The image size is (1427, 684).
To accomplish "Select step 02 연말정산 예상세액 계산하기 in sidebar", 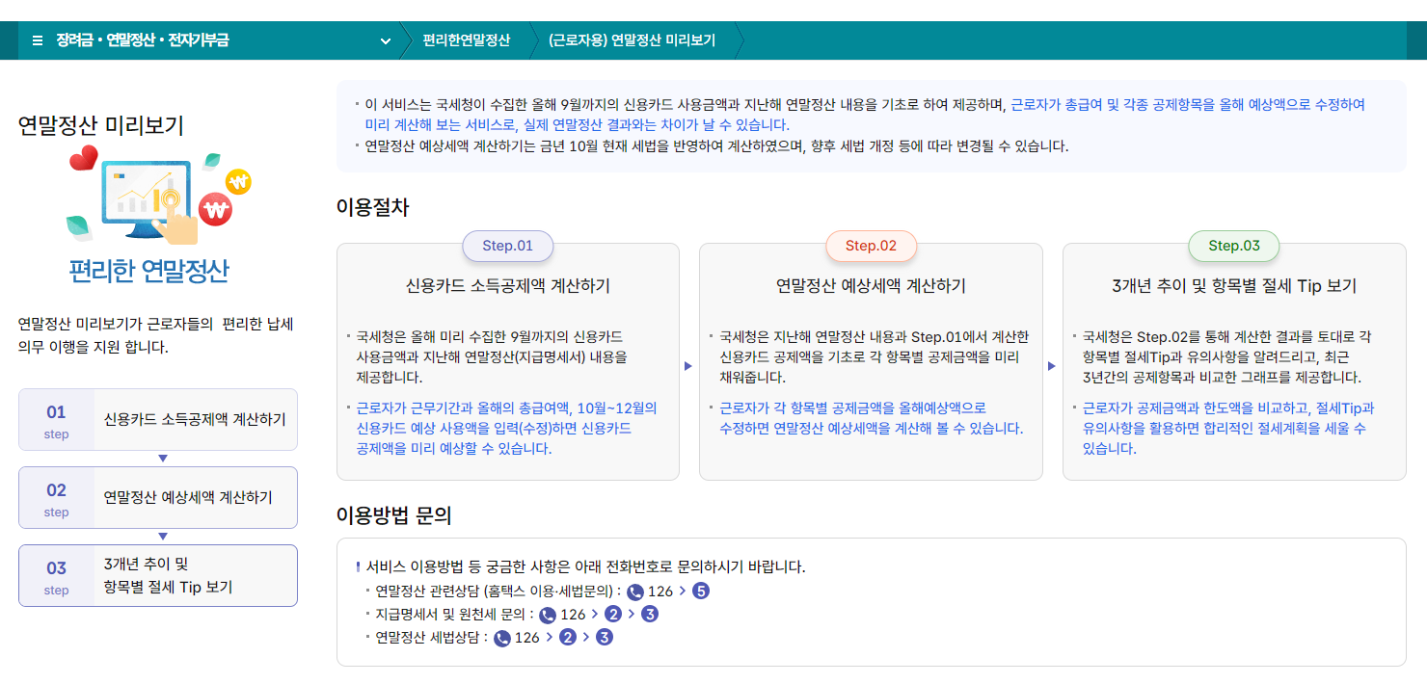I will tap(157, 497).
